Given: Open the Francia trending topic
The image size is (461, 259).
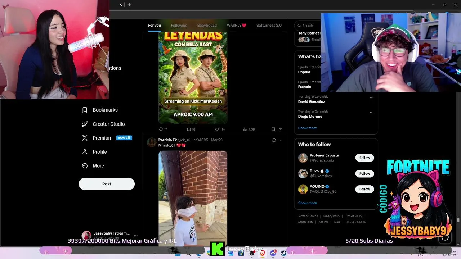Looking at the screenshot, I should coord(304,87).
